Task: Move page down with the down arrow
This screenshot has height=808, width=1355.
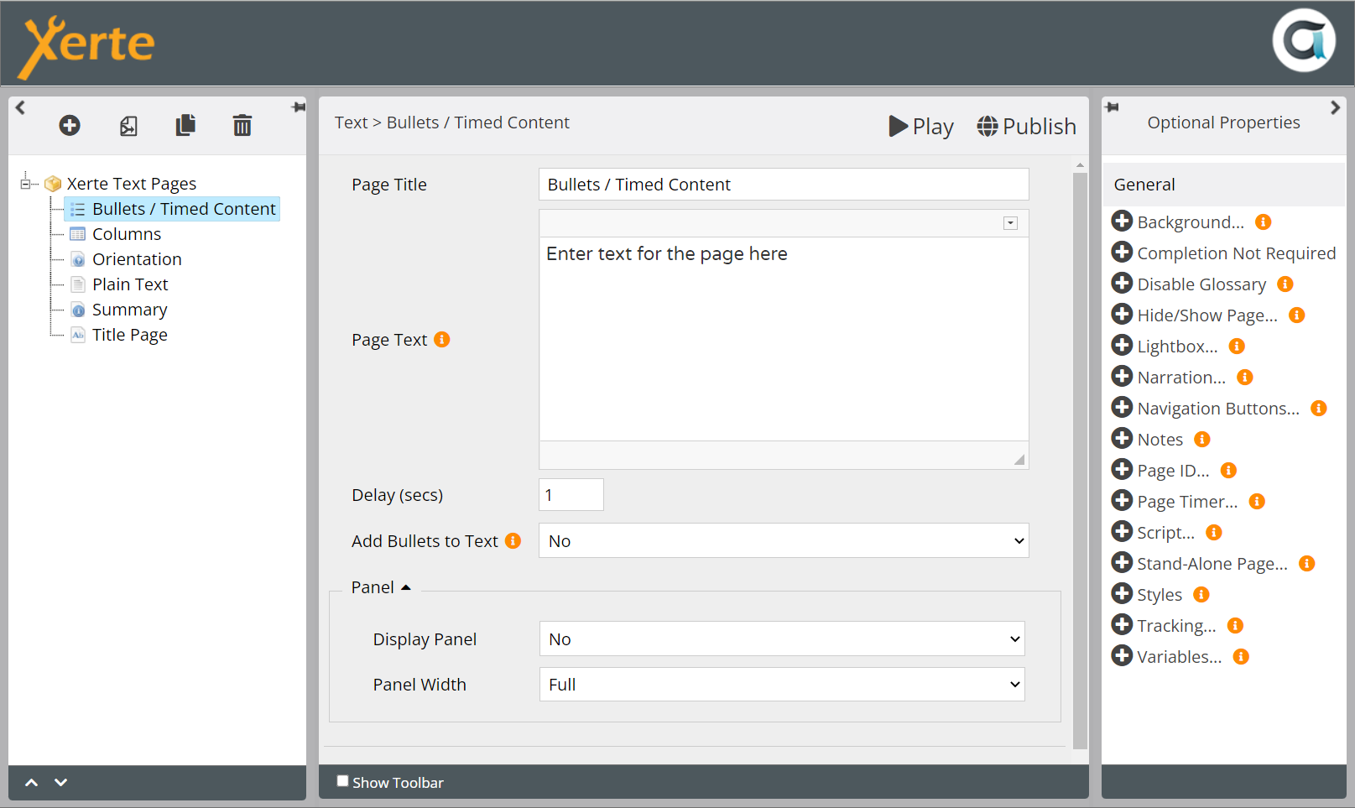Action: click(x=60, y=782)
